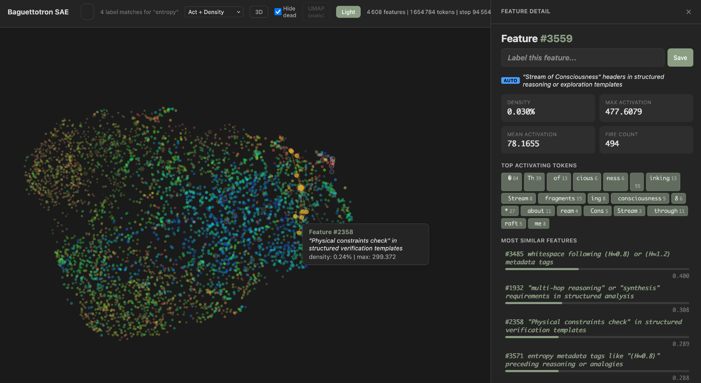The height and width of the screenshot is (383, 701).
Task: Click the Label this feature input
Action: [583, 58]
